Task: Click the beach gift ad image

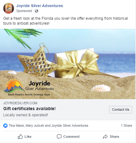Action: click(68, 64)
